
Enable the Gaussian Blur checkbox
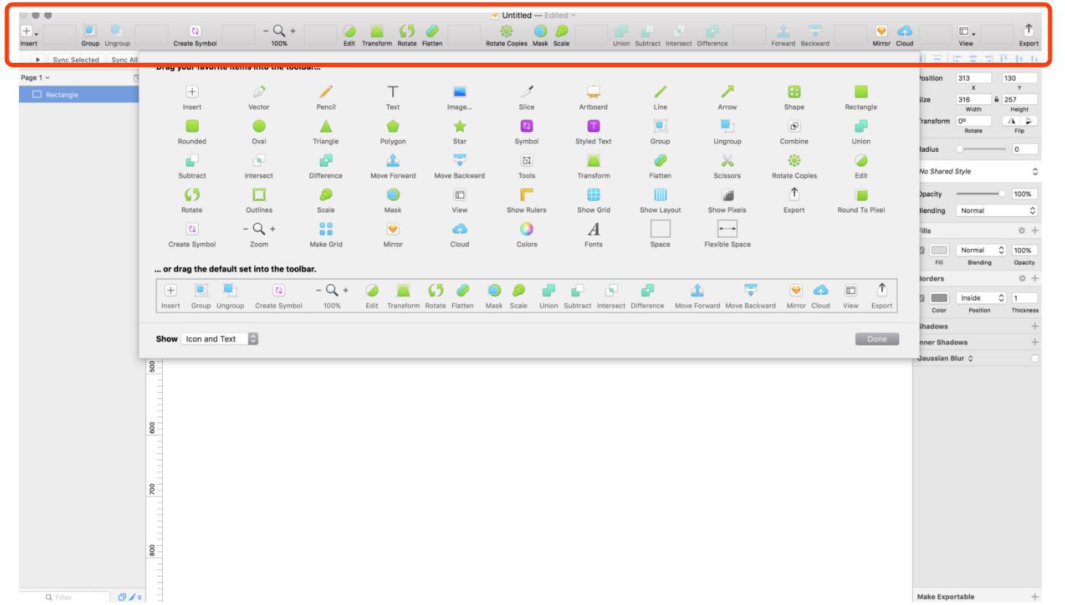point(1034,358)
